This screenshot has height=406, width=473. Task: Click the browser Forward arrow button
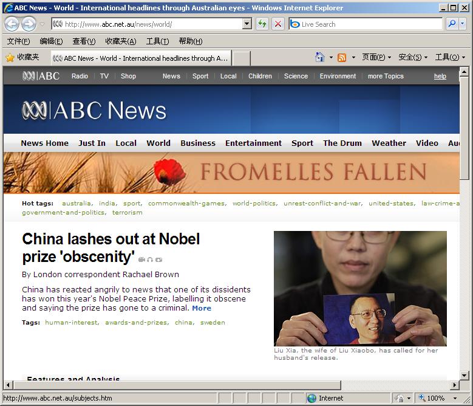point(29,24)
